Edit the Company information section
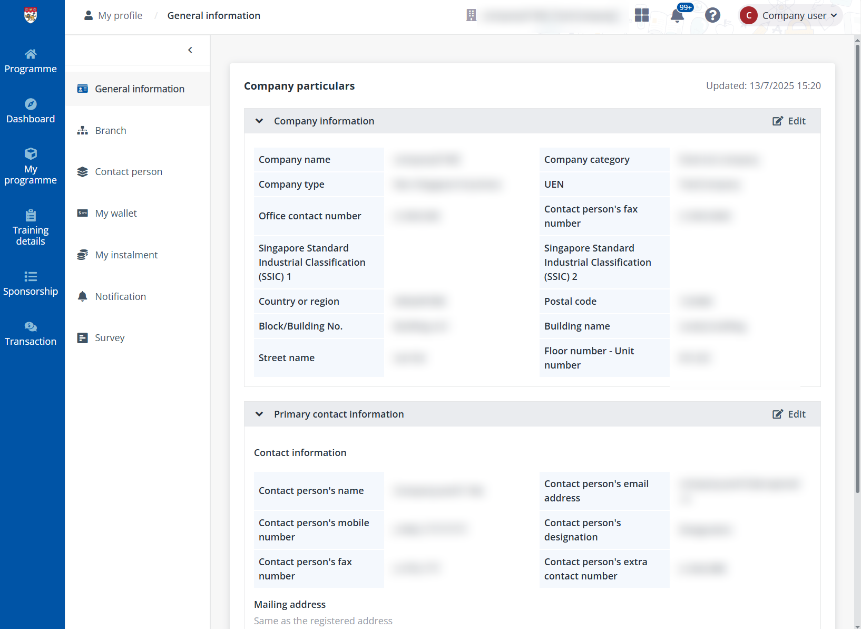The image size is (861, 629). coord(789,121)
